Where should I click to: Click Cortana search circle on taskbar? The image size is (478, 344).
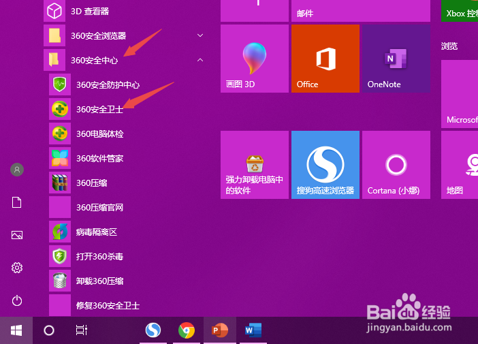[49, 330]
